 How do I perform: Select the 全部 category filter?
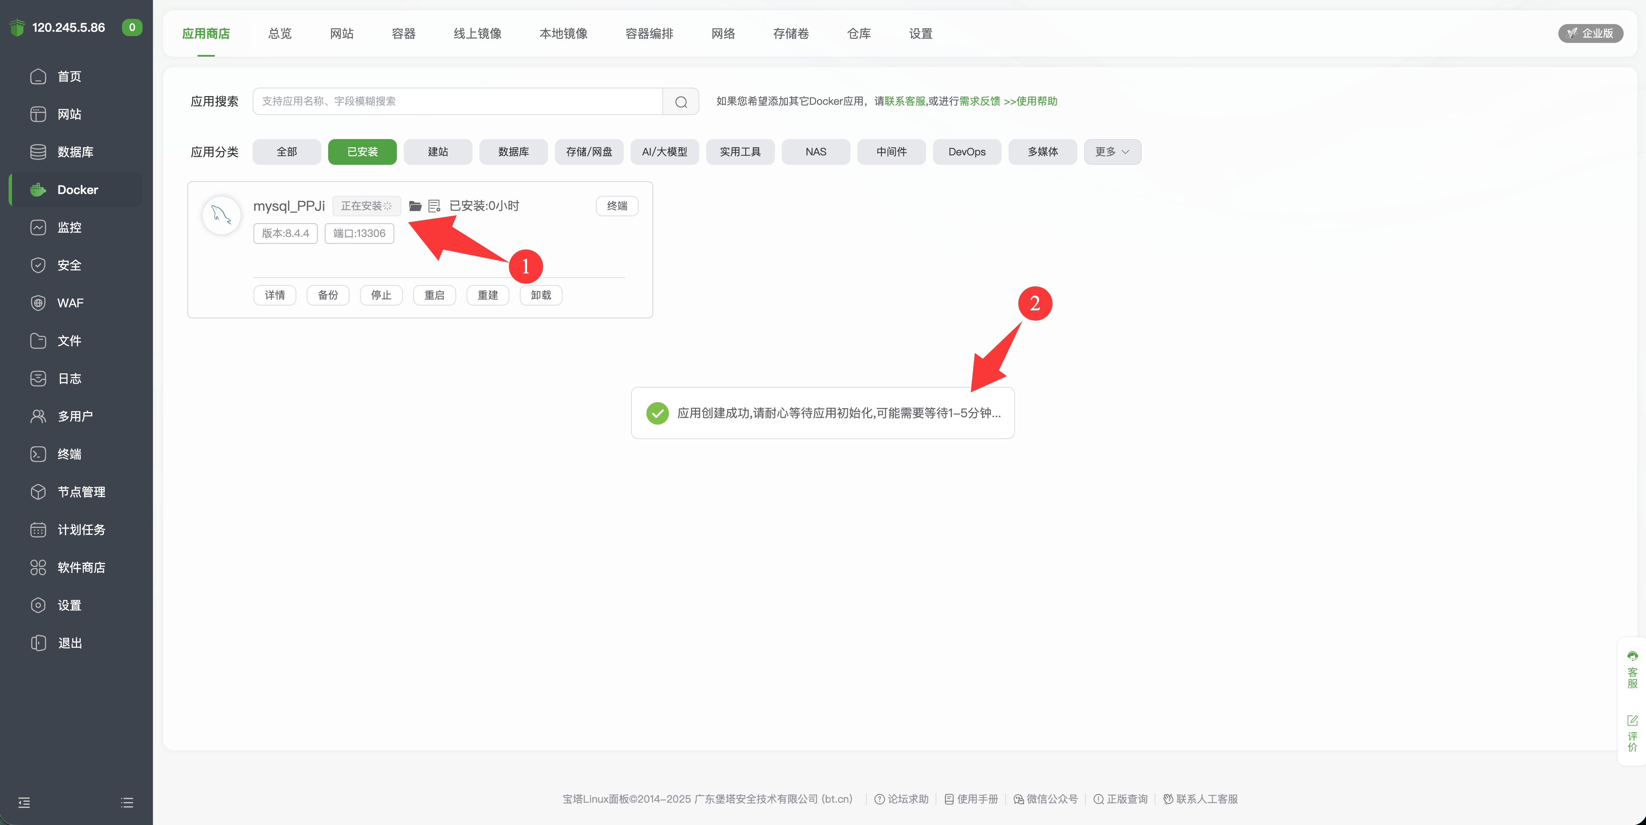(x=286, y=152)
